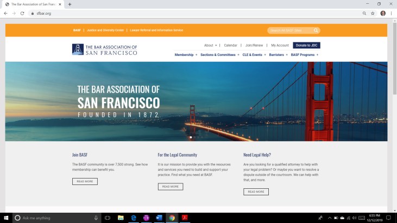The image size is (397, 223).
Task: Reload the page with the refresh icon
Action: (22, 13)
